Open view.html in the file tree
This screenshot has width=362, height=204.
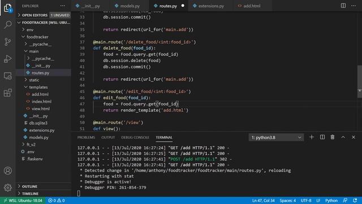(43, 108)
